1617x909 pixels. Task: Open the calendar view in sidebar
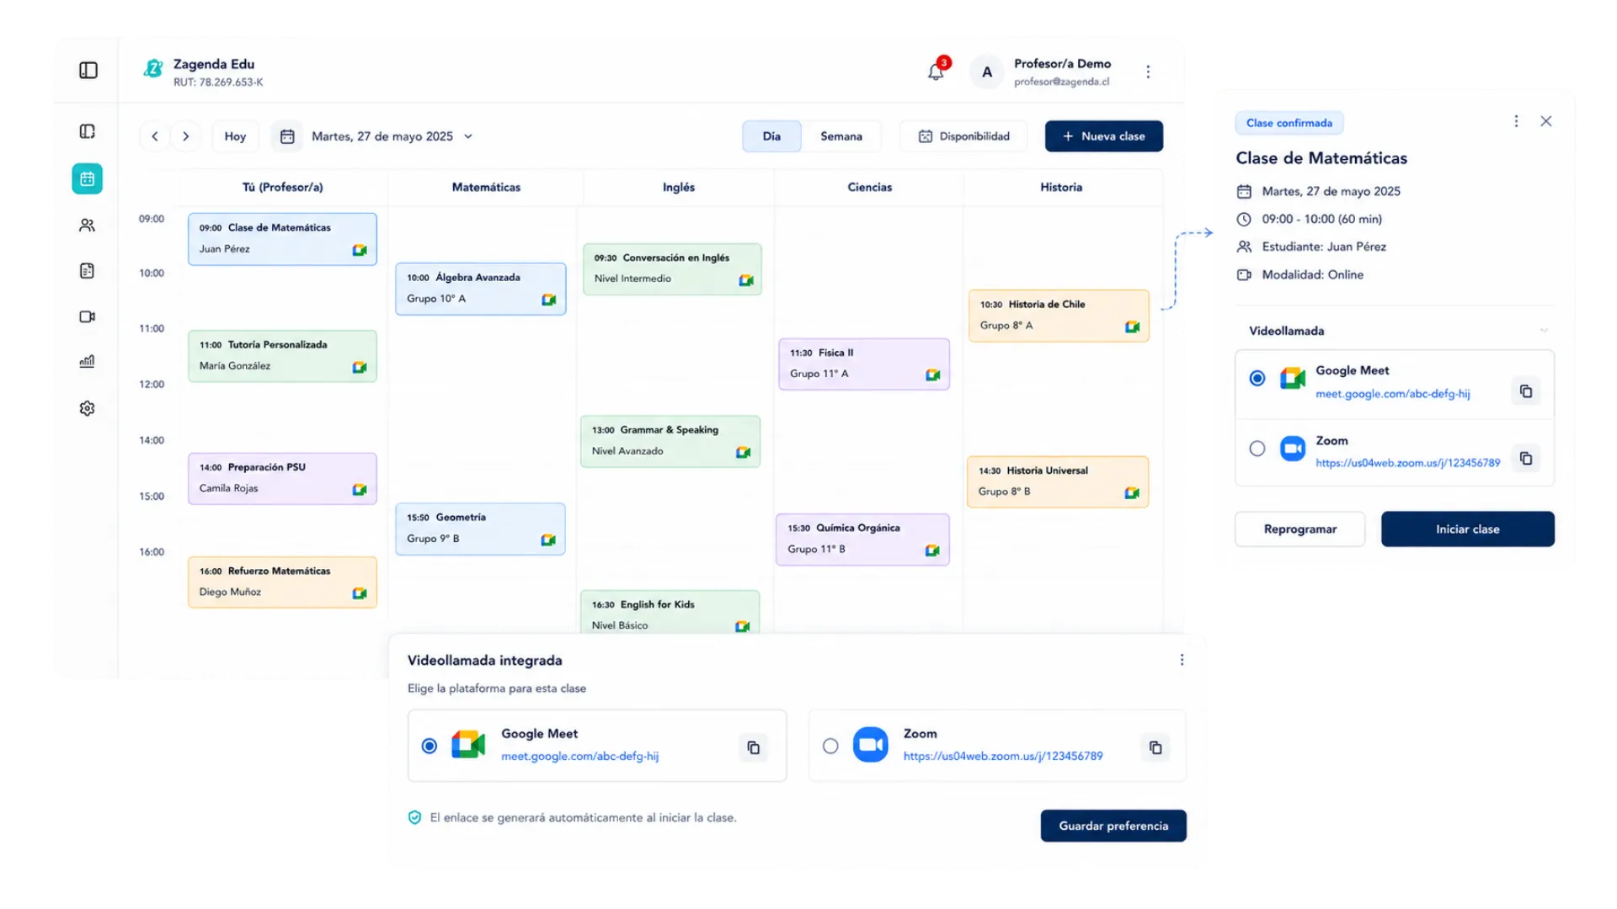click(88, 178)
